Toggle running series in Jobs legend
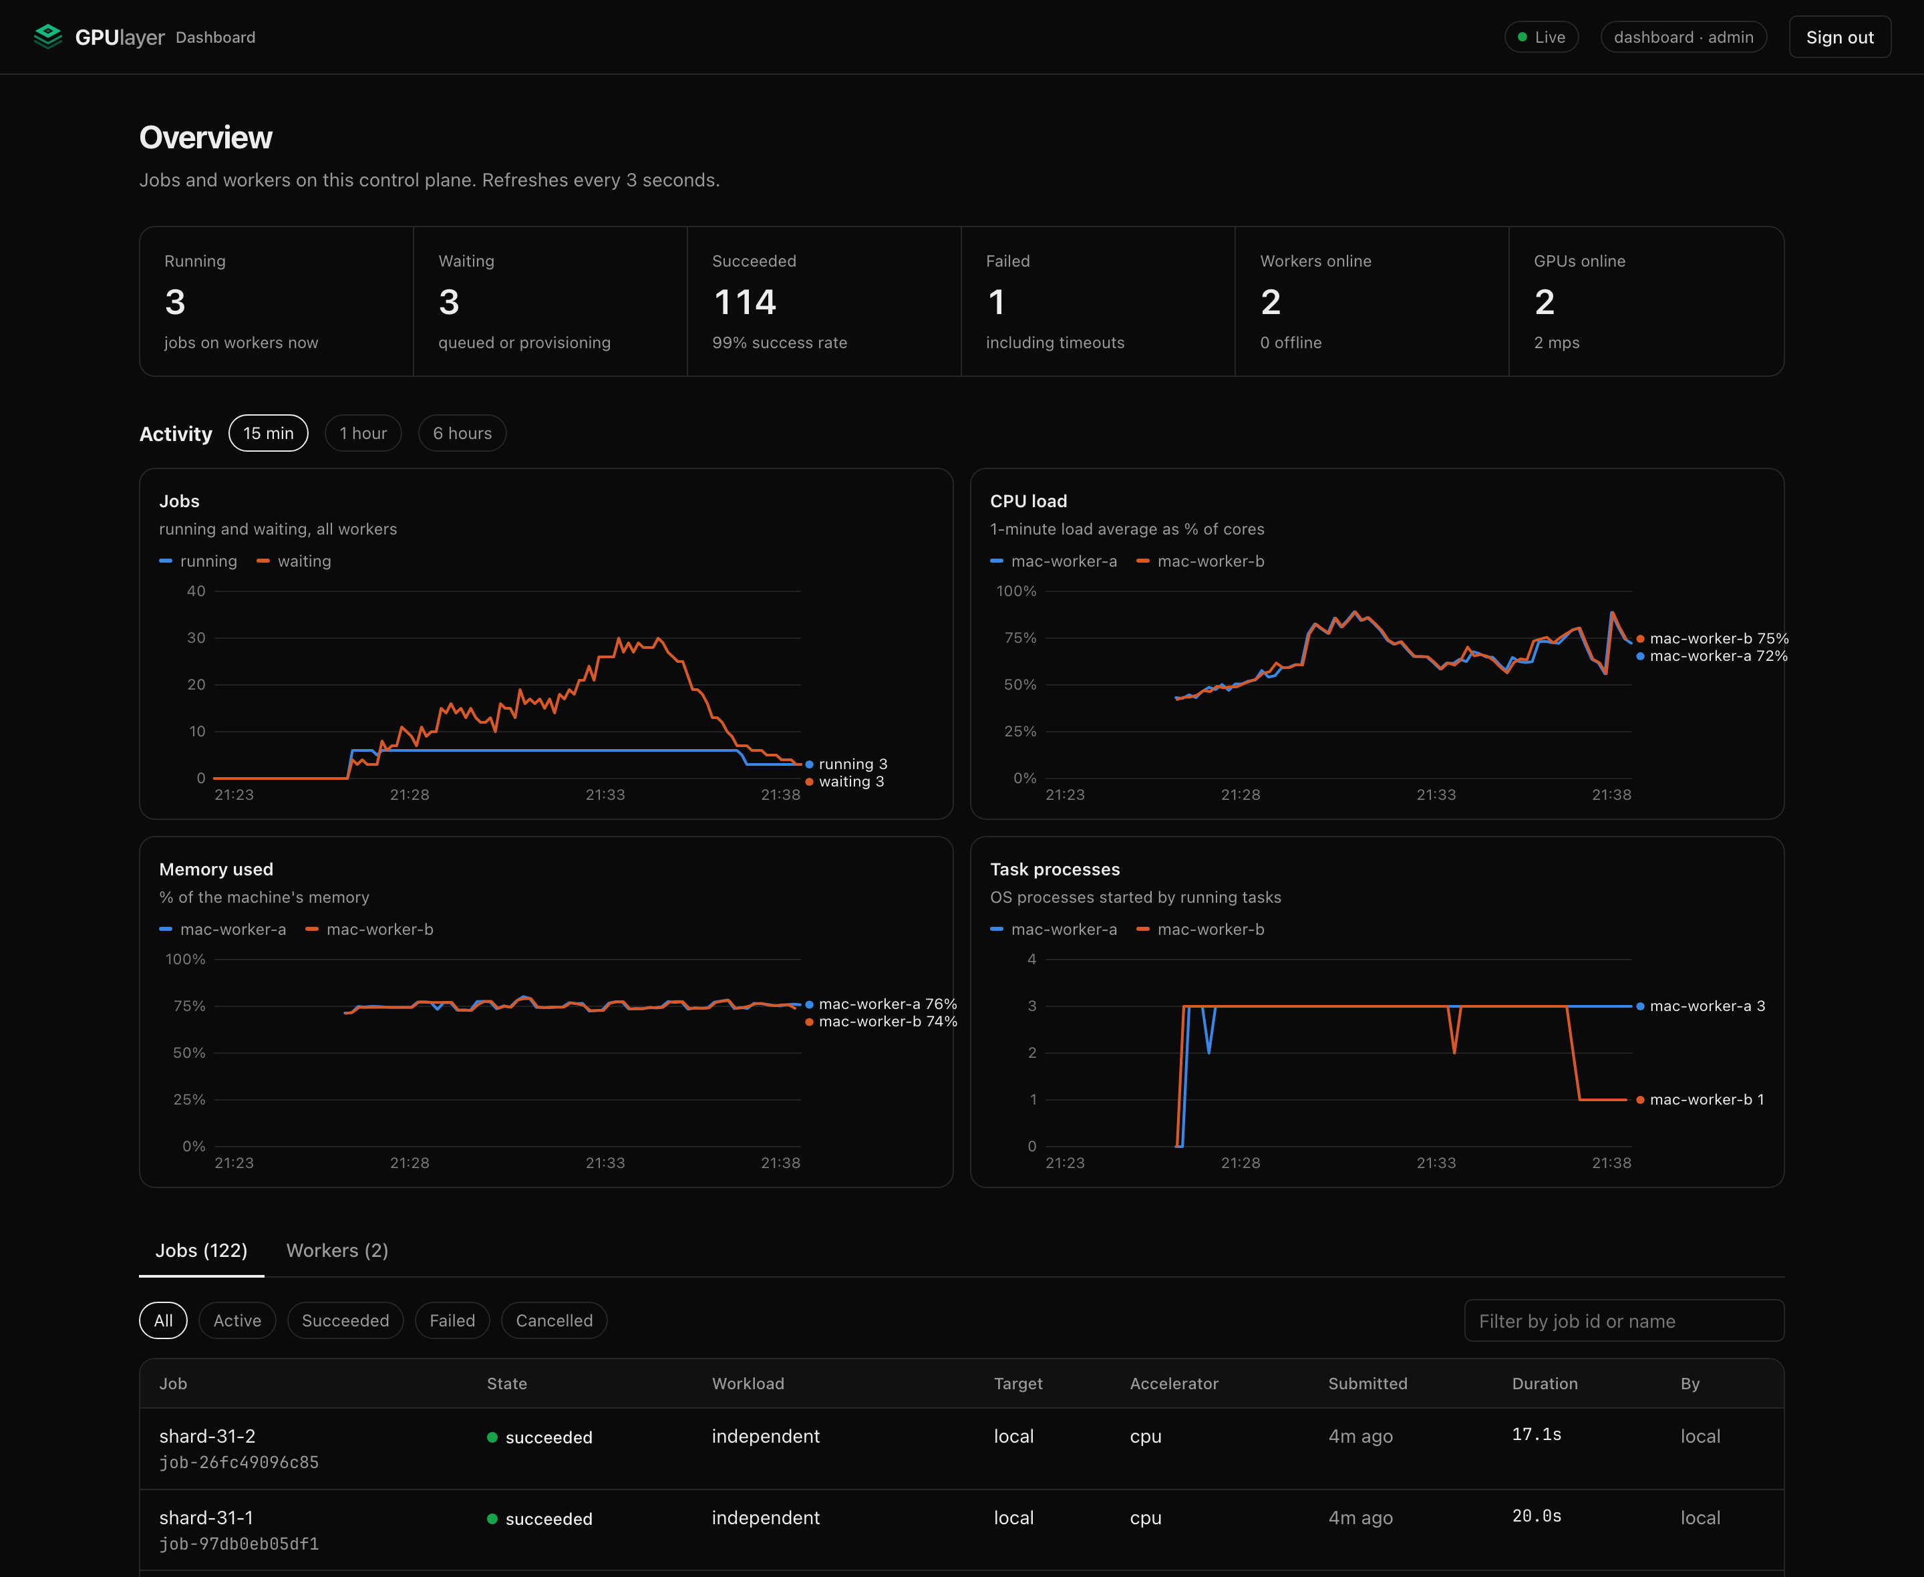 (x=198, y=561)
